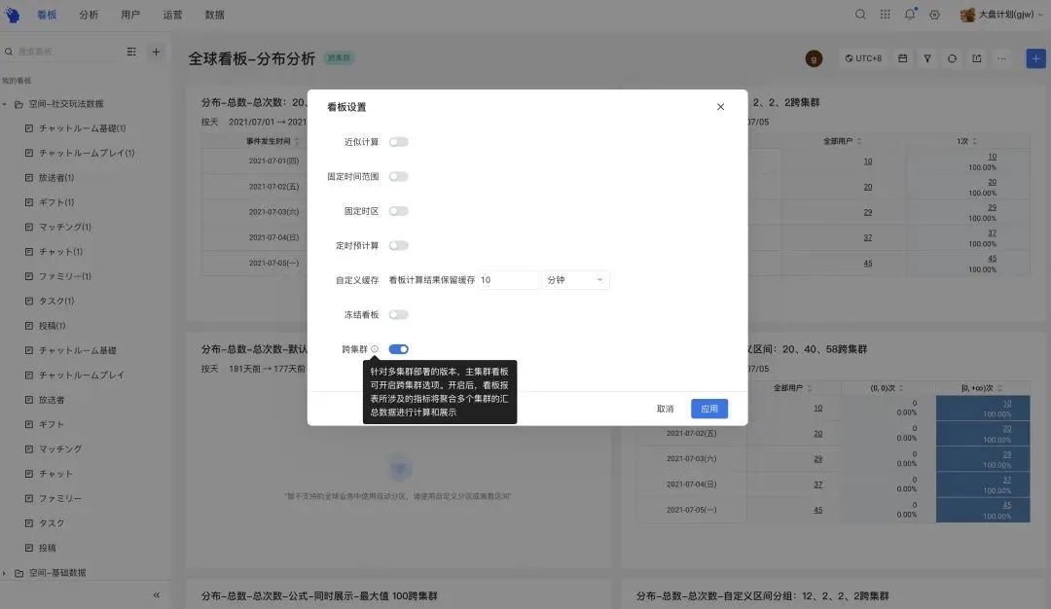The width and height of the screenshot is (1051, 609).
Task: Click value 37 in 全部用户 bottom table
Action: (817, 484)
